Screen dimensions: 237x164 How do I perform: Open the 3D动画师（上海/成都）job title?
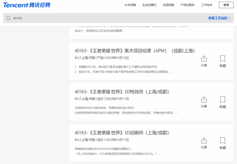click(122, 133)
